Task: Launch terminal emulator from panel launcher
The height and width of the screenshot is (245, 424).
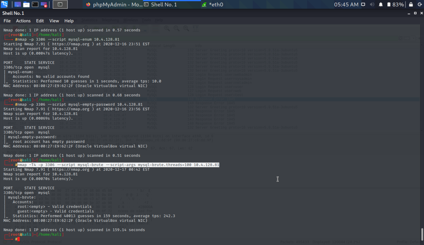Action: pos(35,5)
